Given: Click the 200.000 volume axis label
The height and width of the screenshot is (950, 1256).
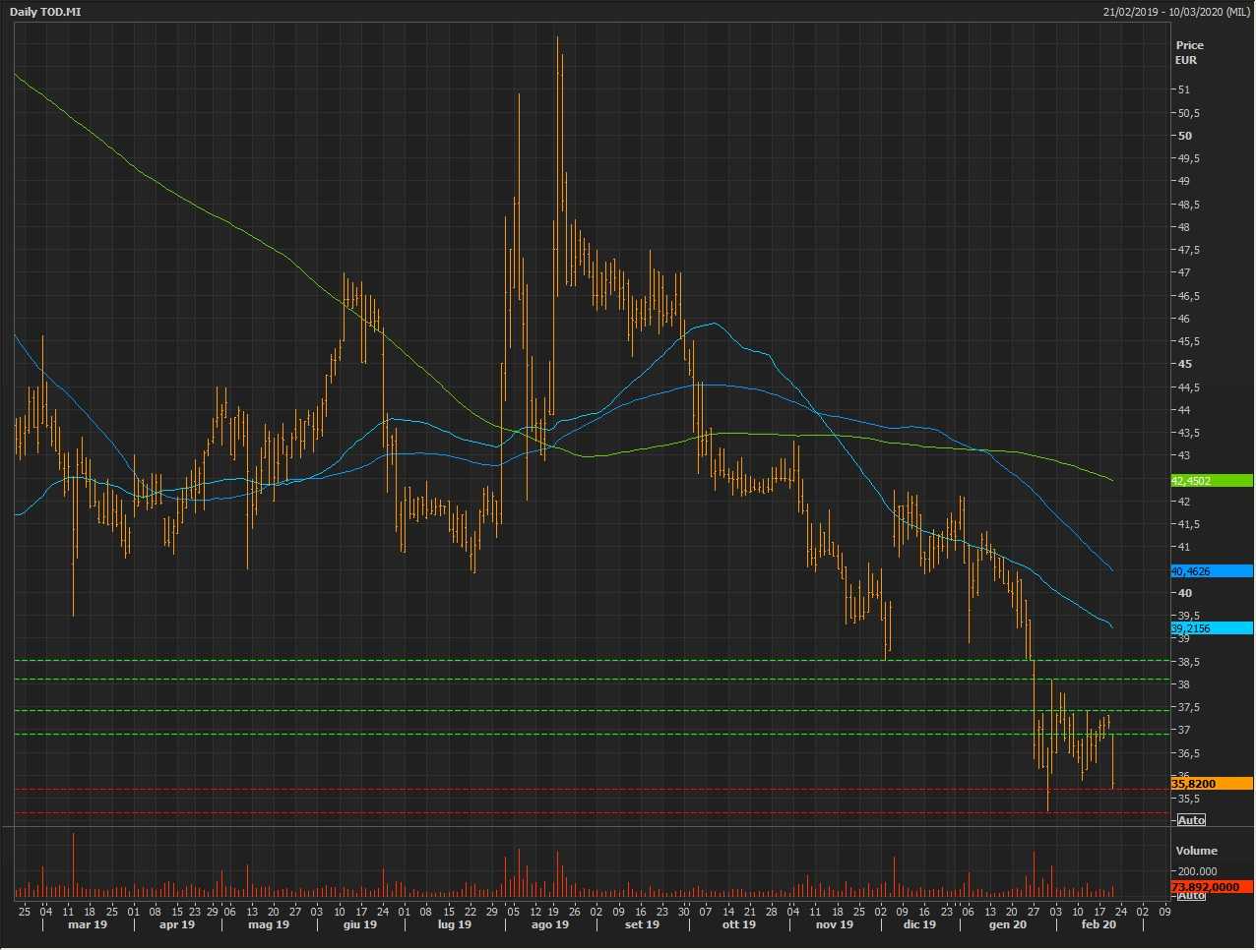Looking at the screenshot, I should click(1197, 871).
